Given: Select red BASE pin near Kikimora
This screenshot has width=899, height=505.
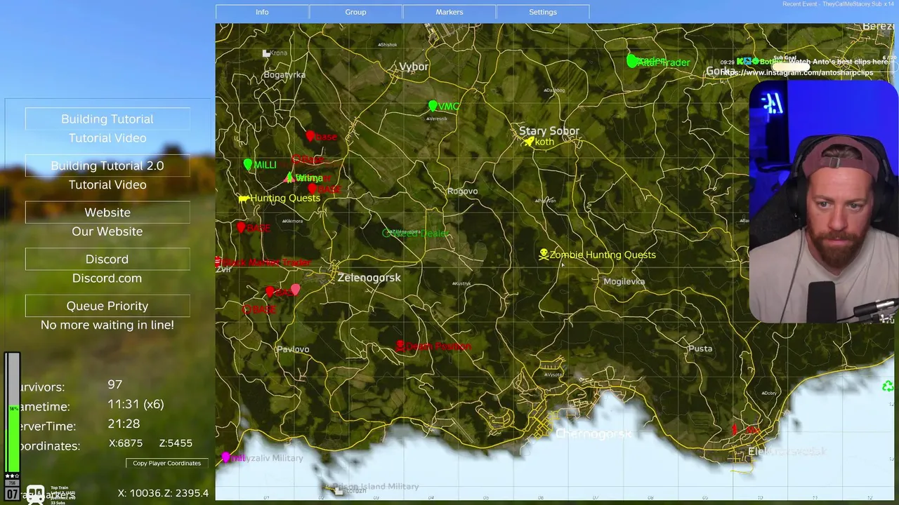Looking at the screenshot, I should coord(241,227).
